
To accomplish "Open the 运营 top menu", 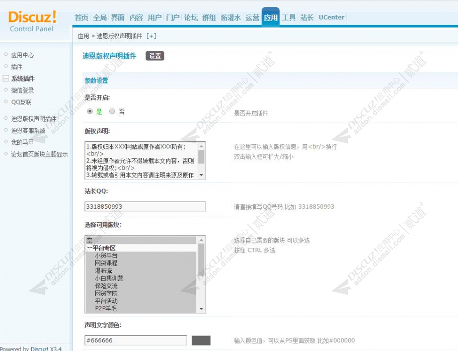I will [252, 18].
